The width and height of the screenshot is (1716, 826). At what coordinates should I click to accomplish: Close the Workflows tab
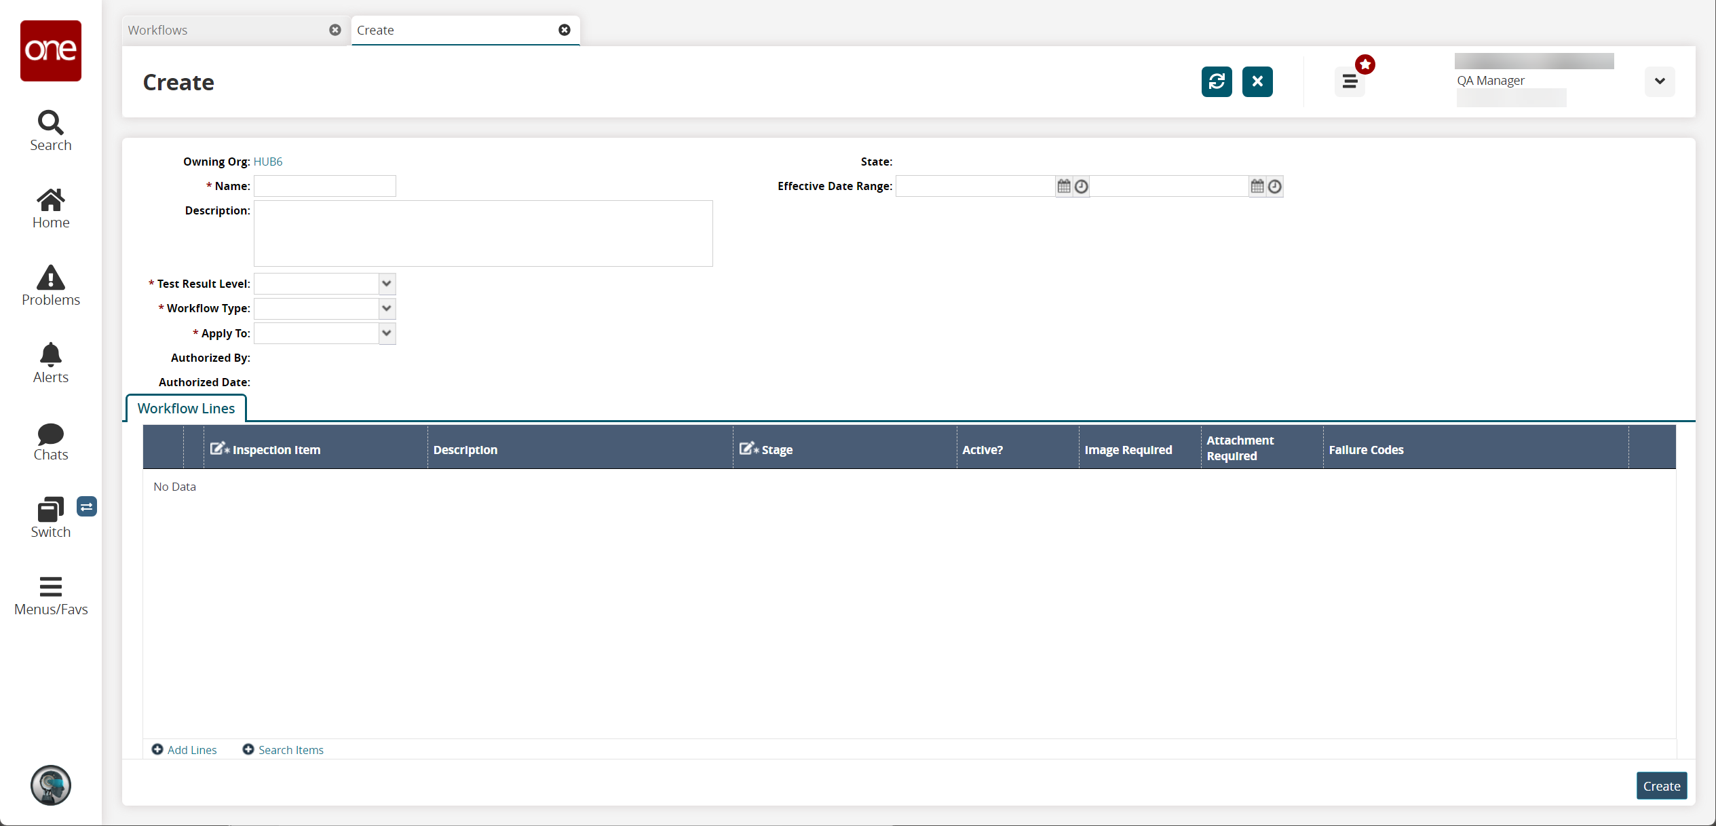coord(335,30)
